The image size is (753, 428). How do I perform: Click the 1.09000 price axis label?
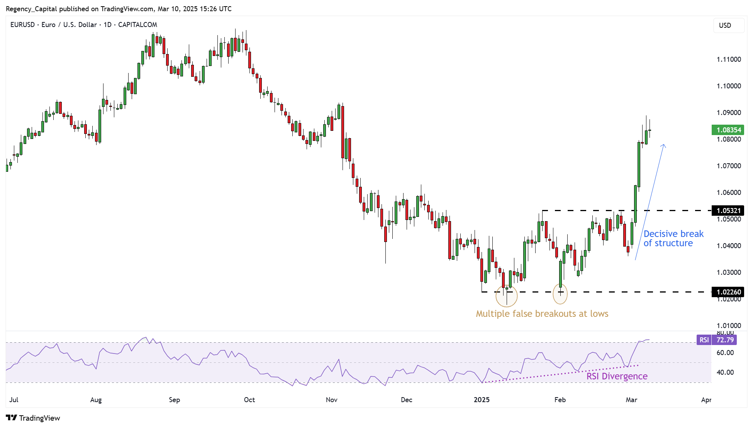pyautogui.click(x=729, y=113)
